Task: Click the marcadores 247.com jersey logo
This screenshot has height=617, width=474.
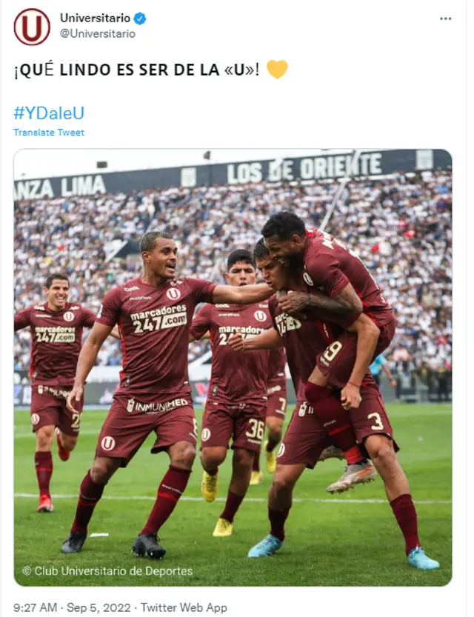Action: [158, 318]
